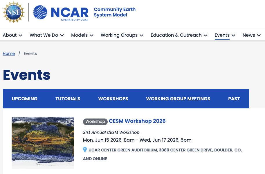
Task: Expand the About menu chevron
Action: point(20,35)
